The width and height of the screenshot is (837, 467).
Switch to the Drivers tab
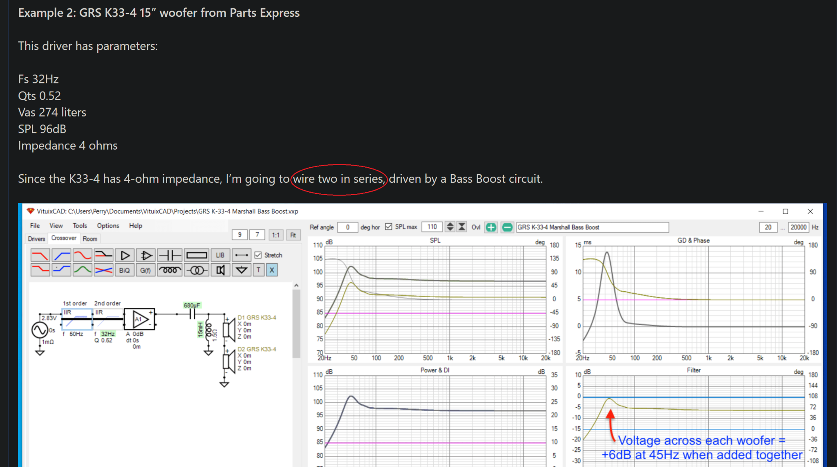click(36, 239)
